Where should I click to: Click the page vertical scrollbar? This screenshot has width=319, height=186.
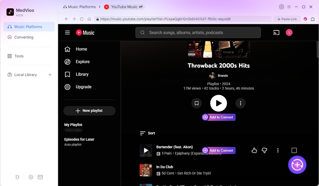tap(317, 49)
